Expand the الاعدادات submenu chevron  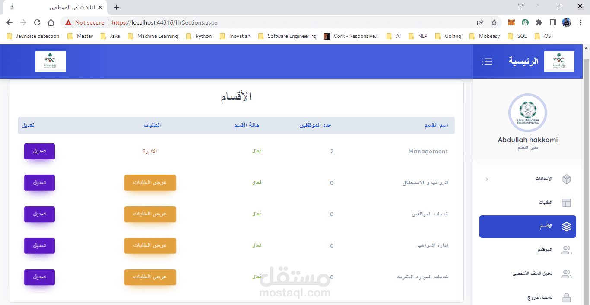(487, 179)
